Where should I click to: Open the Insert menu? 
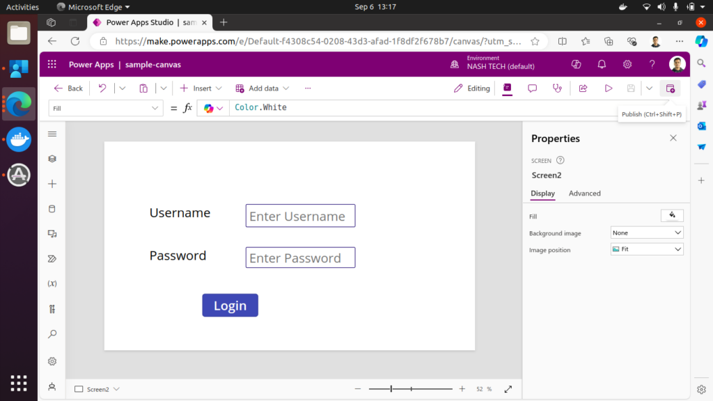[201, 88]
